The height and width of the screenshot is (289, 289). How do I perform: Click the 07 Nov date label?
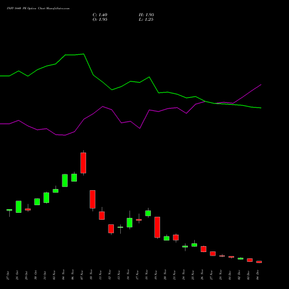(x=82, y=275)
